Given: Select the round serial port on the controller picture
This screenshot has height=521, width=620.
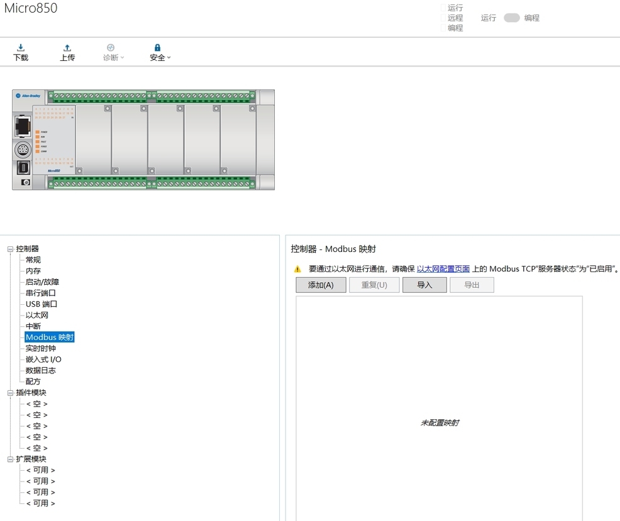Looking at the screenshot, I should (23, 150).
